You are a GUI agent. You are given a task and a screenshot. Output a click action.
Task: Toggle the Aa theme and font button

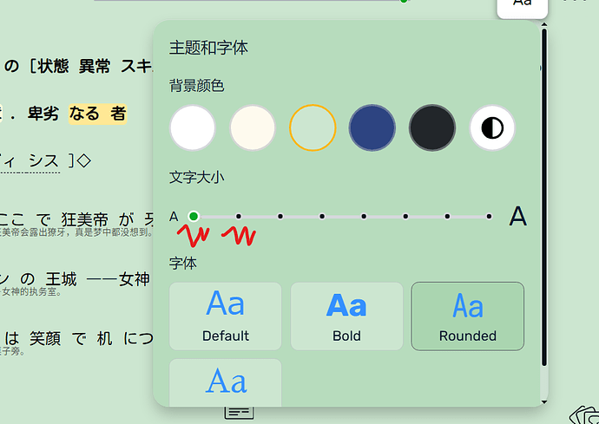click(522, 4)
